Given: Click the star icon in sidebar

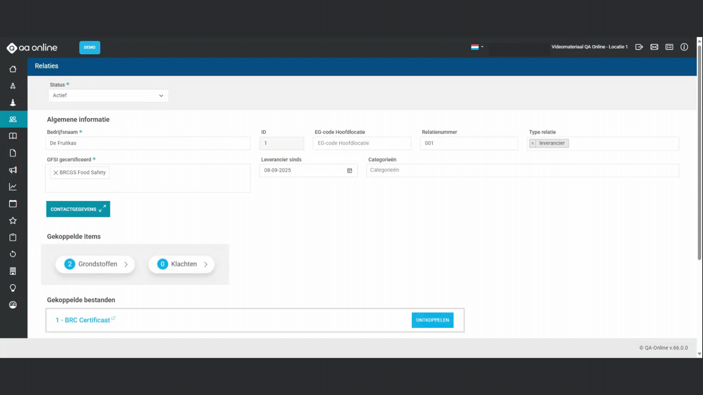Looking at the screenshot, I should pos(13,221).
